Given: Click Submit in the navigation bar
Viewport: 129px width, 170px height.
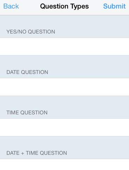Looking at the screenshot, I should (x=114, y=6).
